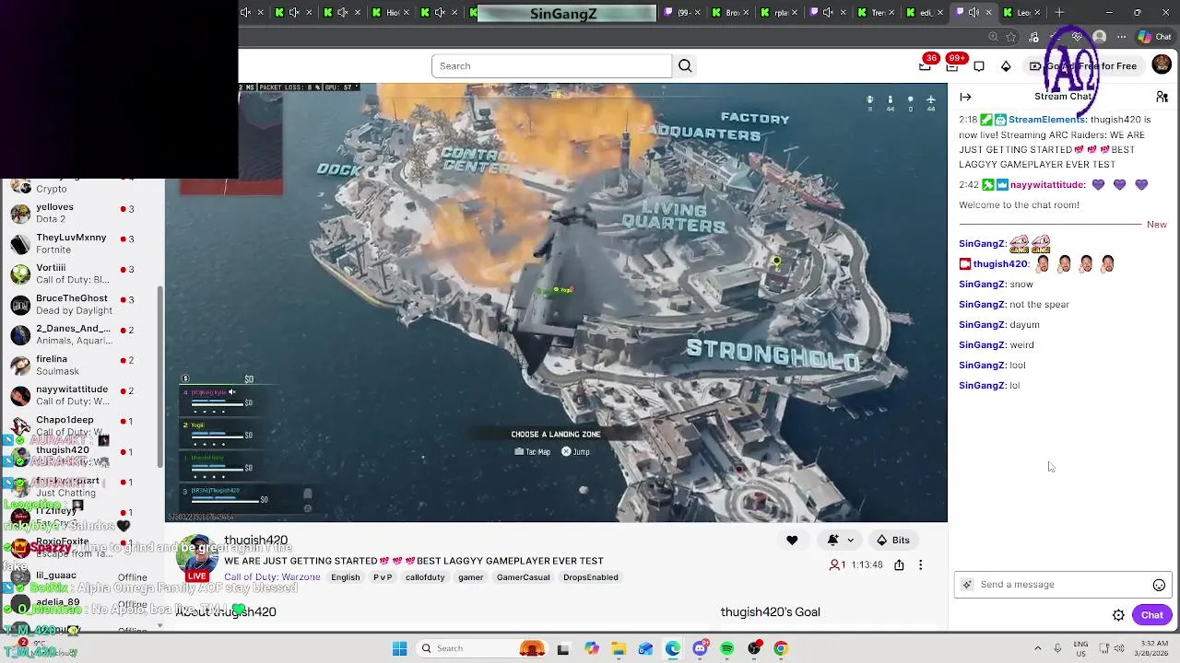
Task: Open yelloves channel in sidebar
Action: click(81, 213)
